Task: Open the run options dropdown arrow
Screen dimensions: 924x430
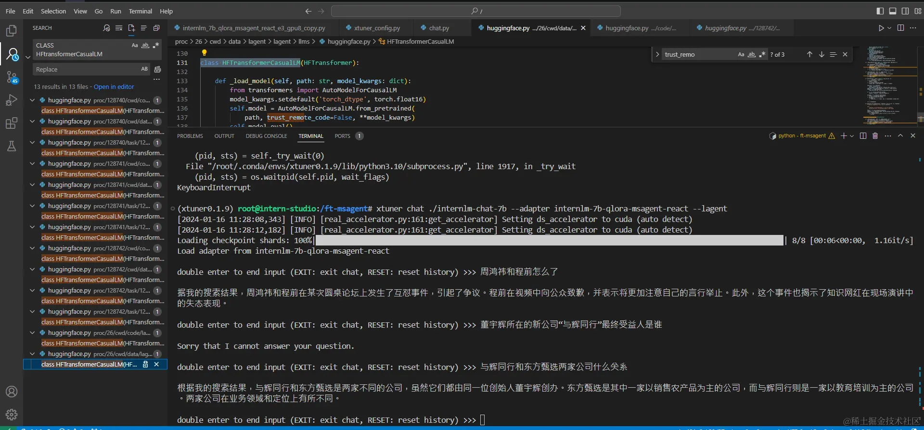Action: click(x=889, y=28)
